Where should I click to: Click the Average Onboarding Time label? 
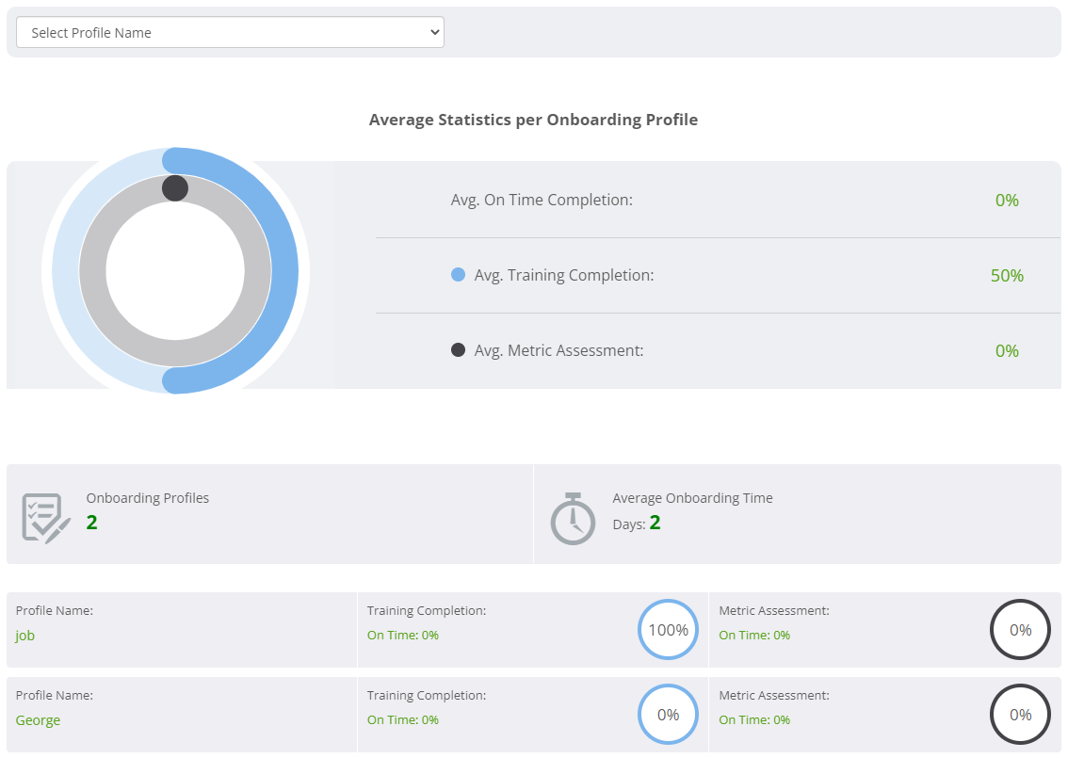pos(693,498)
